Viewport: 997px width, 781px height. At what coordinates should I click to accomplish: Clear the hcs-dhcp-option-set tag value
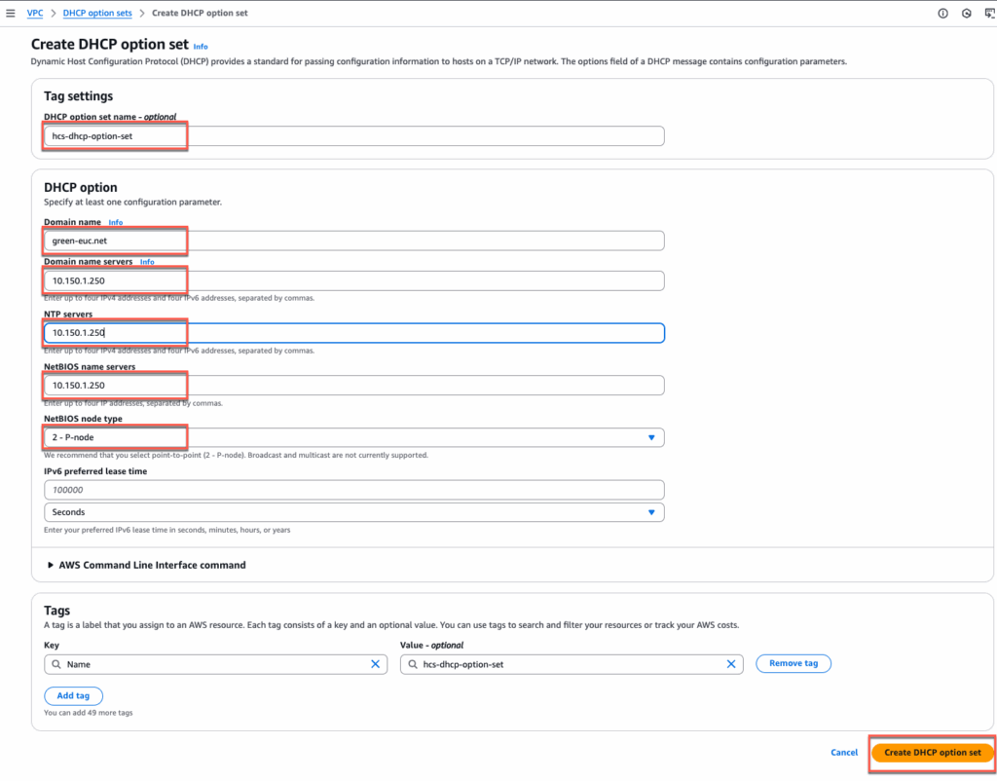(x=731, y=664)
